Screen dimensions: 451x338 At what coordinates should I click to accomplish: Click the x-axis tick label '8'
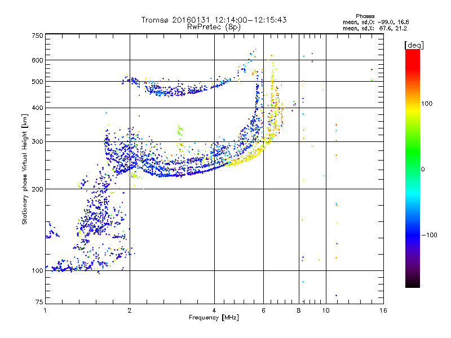(299, 310)
